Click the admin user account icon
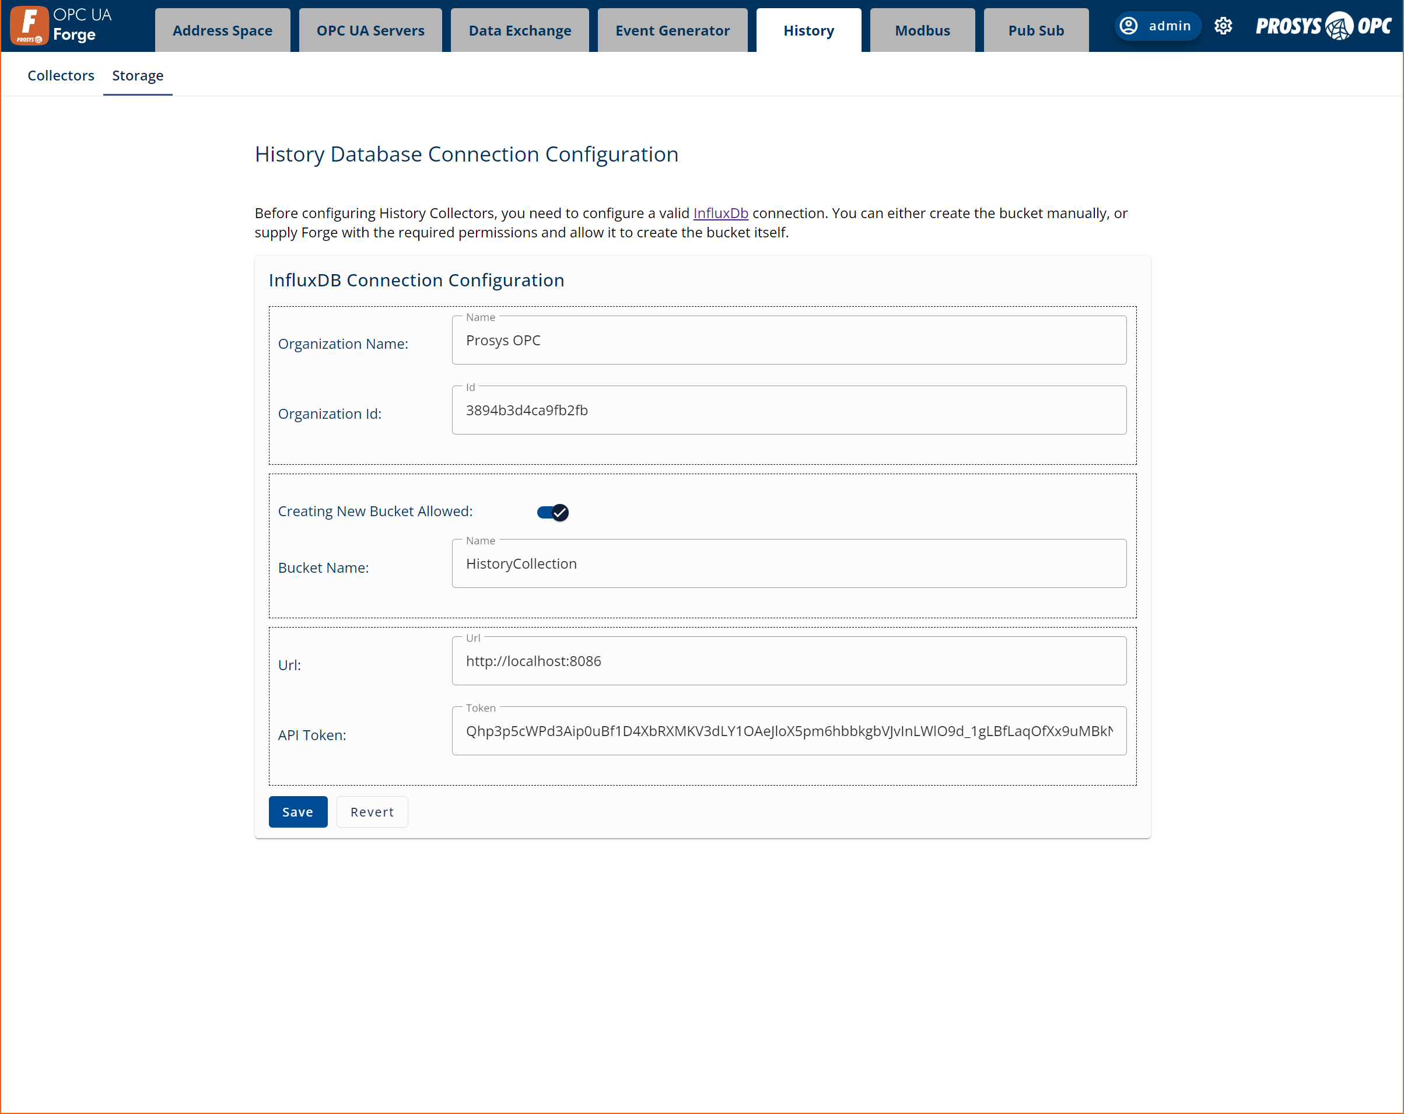Viewport: 1404px width, 1114px height. pyautogui.click(x=1129, y=26)
